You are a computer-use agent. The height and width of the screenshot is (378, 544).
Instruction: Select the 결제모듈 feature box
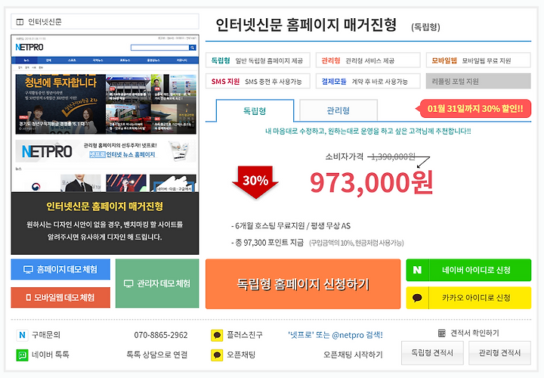pyautogui.click(x=368, y=81)
